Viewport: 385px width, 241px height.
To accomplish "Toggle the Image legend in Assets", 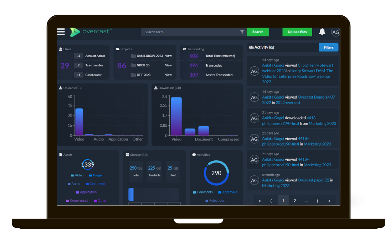I will (95, 175).
